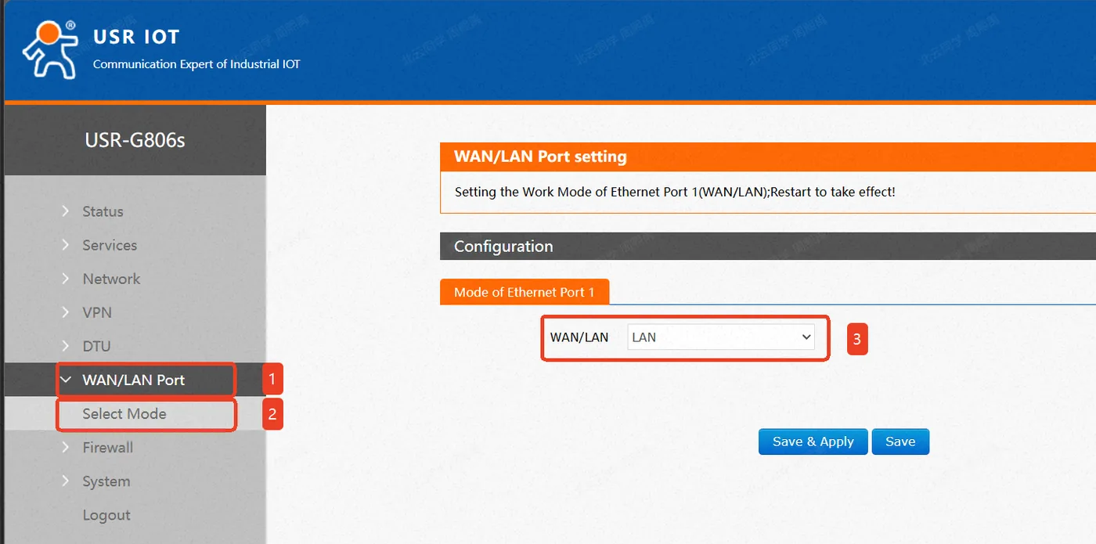
Task: Expand the VPN menu chevron
Action: [66, 312]
